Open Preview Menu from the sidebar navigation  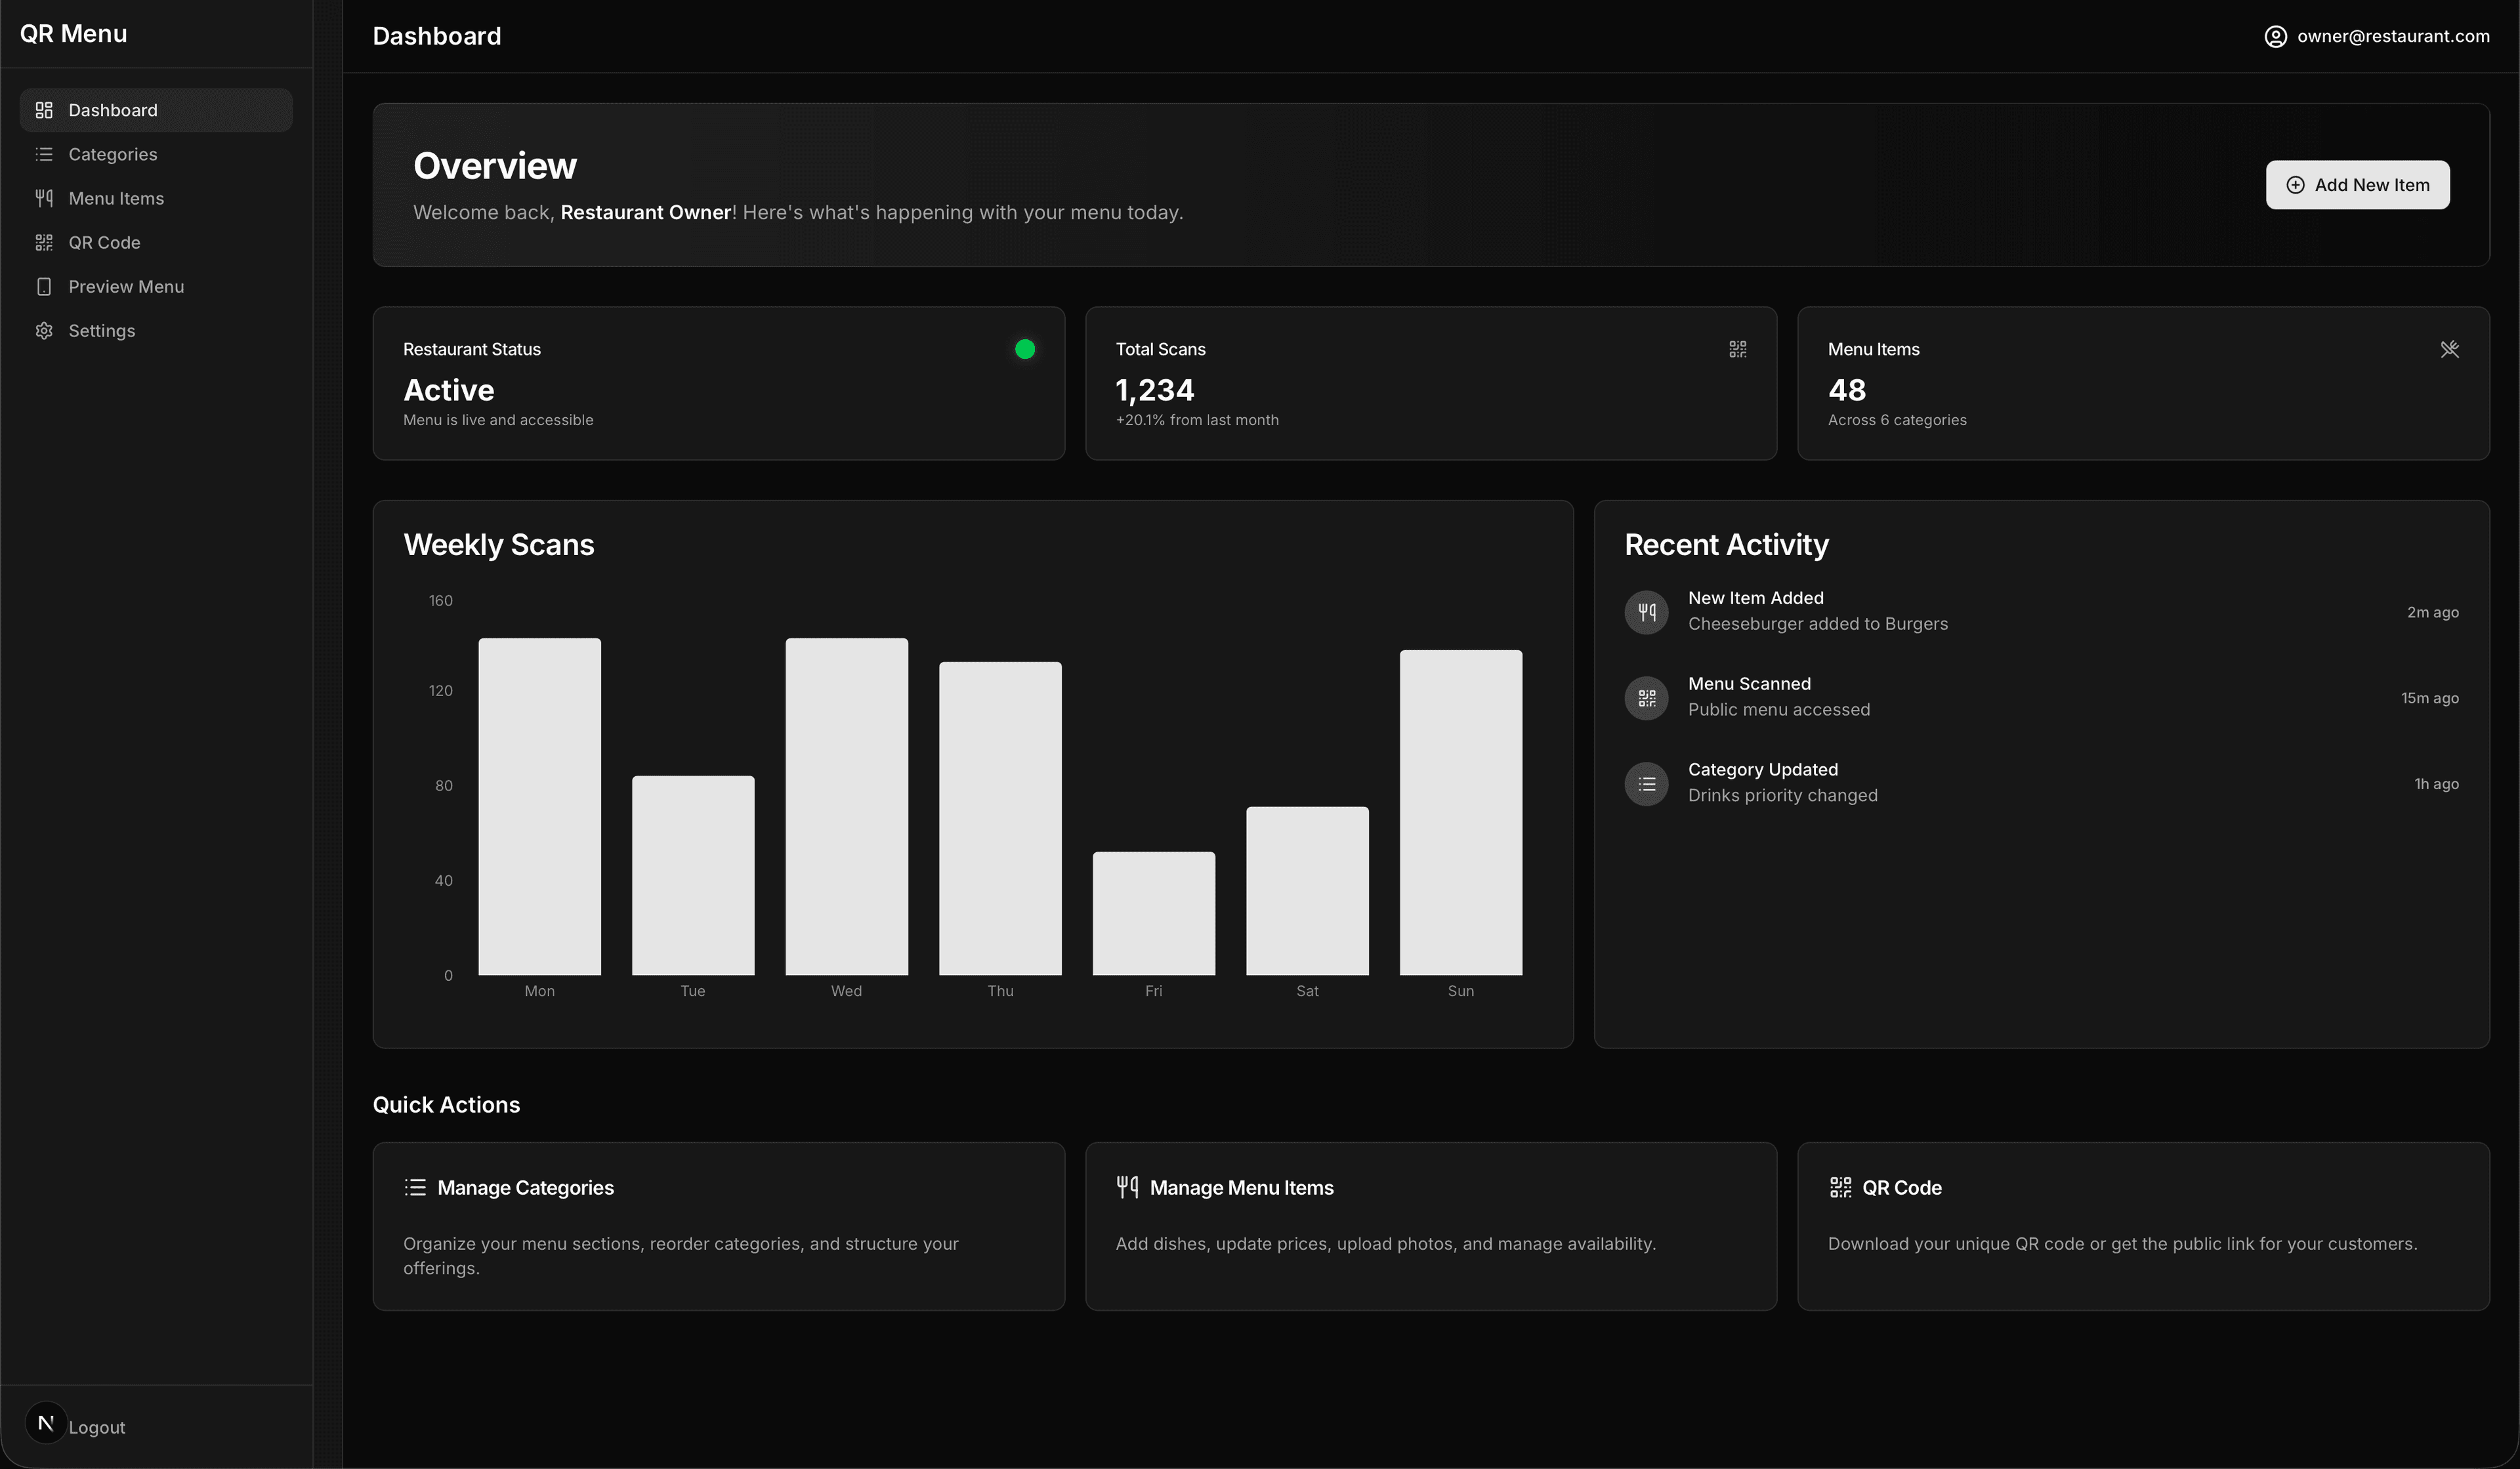pyautogui.click(x=126, y=286)
